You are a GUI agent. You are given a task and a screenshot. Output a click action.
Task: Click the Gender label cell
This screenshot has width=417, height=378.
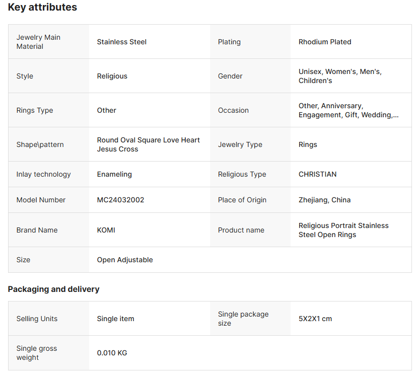point(230,76)
